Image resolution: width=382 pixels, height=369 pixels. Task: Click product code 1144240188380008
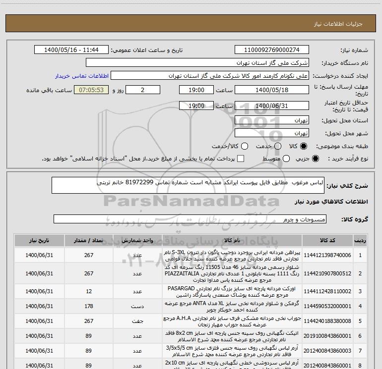click(327, 321)
